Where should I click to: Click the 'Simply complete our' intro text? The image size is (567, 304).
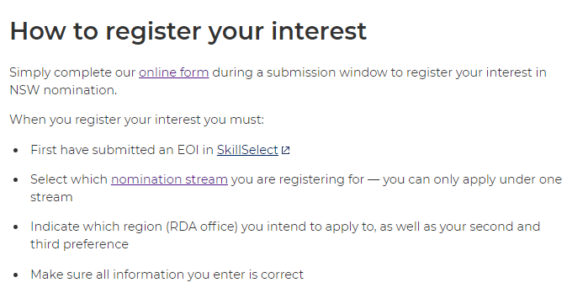(x=72, y=72)
